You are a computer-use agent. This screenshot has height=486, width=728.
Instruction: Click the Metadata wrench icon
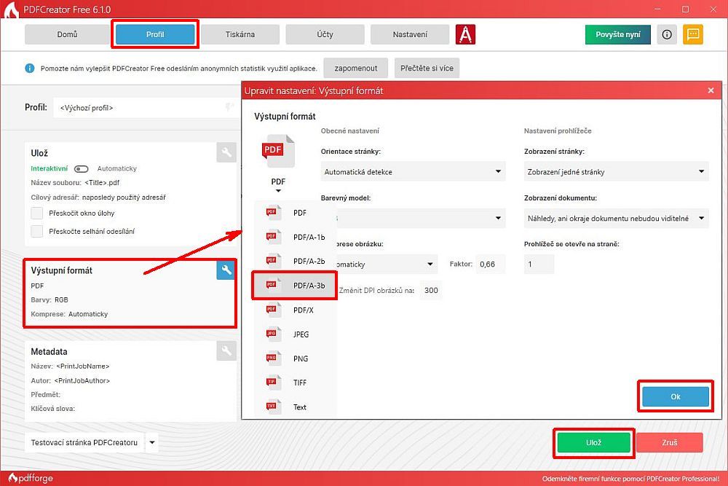[x=226, y=351]
